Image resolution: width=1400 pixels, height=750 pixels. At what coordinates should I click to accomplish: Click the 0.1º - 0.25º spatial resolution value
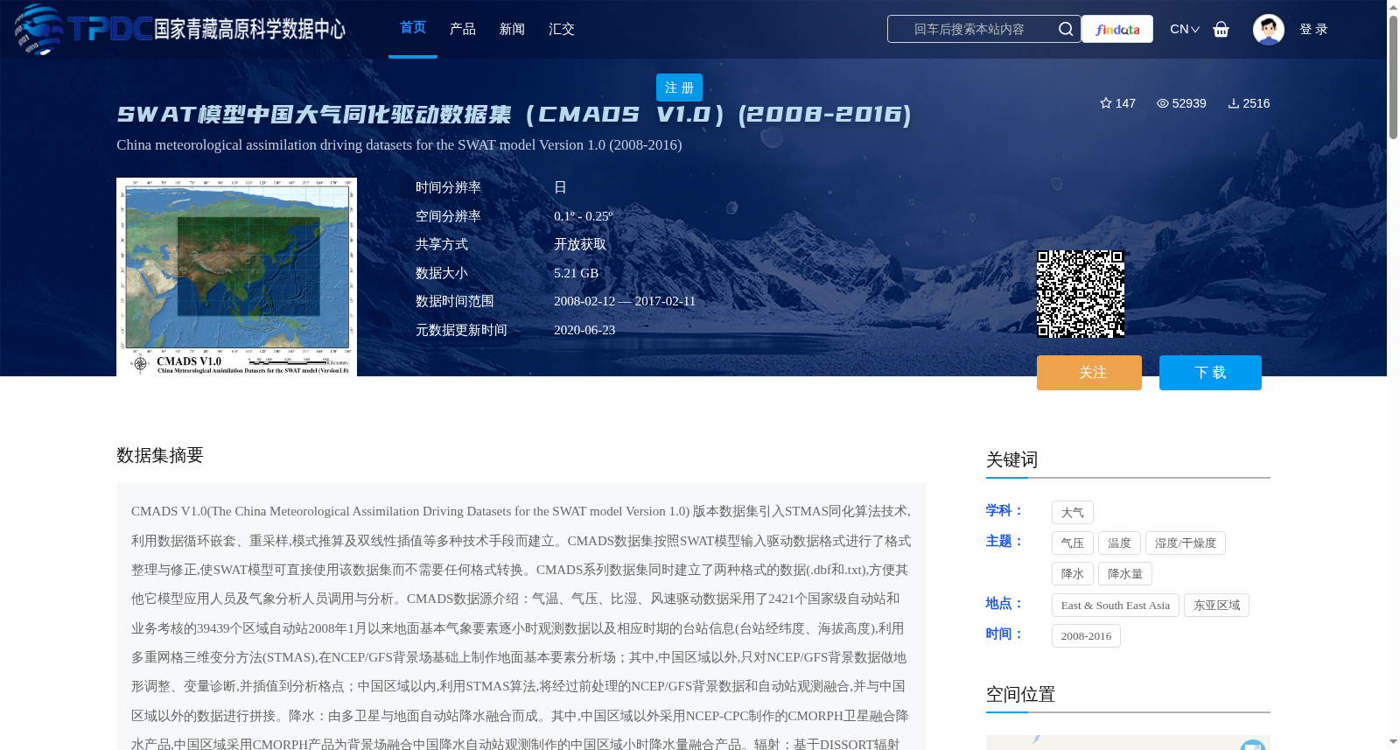click(x=584, y=216)
